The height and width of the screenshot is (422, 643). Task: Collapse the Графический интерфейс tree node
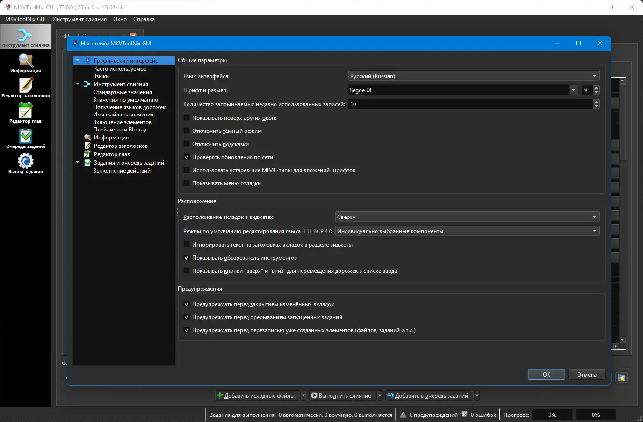(78, 60)
